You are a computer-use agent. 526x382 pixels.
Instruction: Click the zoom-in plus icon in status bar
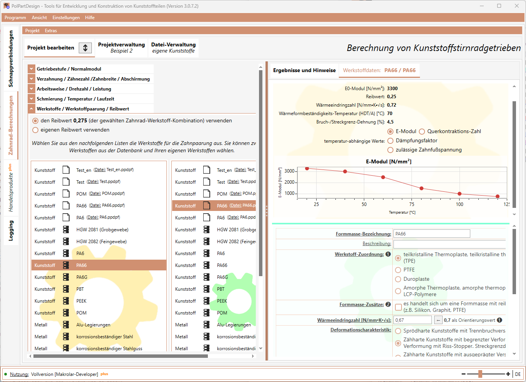(x=508, y=374)
